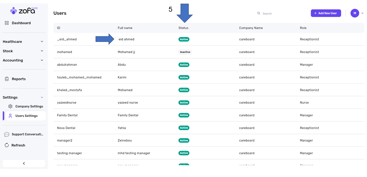Click the Users Settings person icon
The image size is (367, 177).
pyautogui.click(x=10, y=116)
